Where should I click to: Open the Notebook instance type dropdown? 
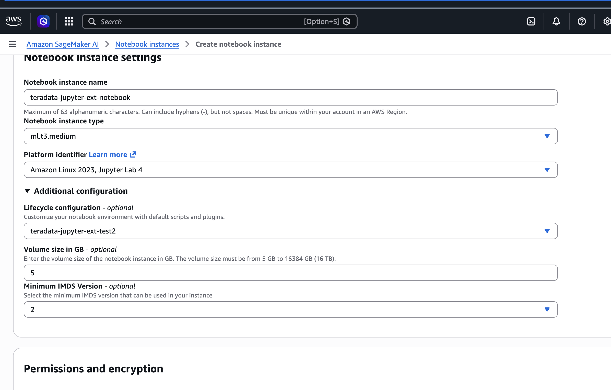291,136
